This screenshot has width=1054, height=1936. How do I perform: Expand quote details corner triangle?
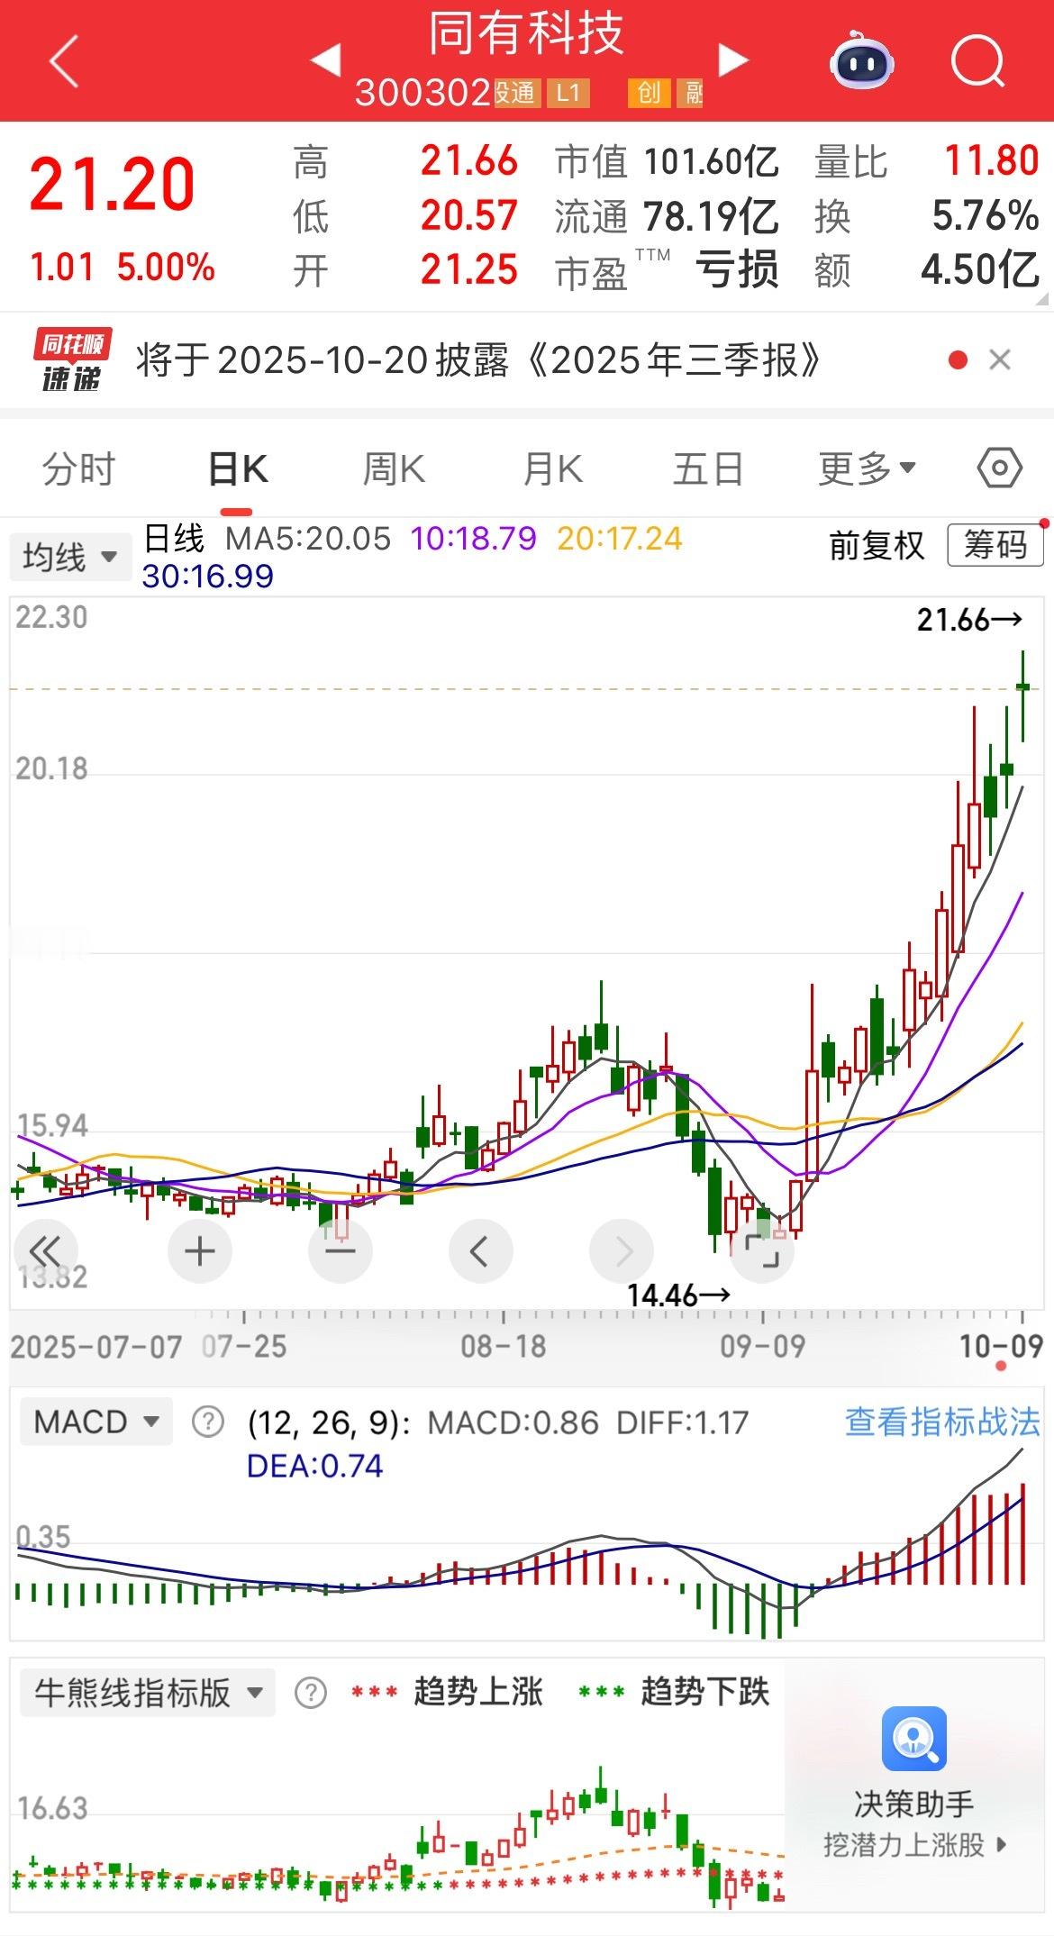point(1042,300)
